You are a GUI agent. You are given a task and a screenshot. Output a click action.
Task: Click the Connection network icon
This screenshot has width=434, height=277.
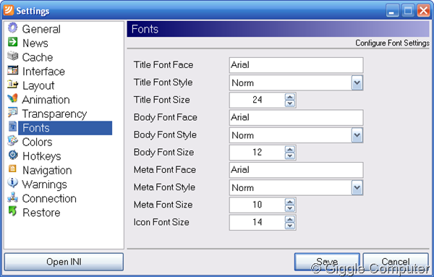[13, 197]
